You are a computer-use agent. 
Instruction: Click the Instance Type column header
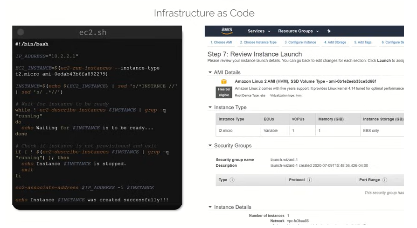(231, 119)
